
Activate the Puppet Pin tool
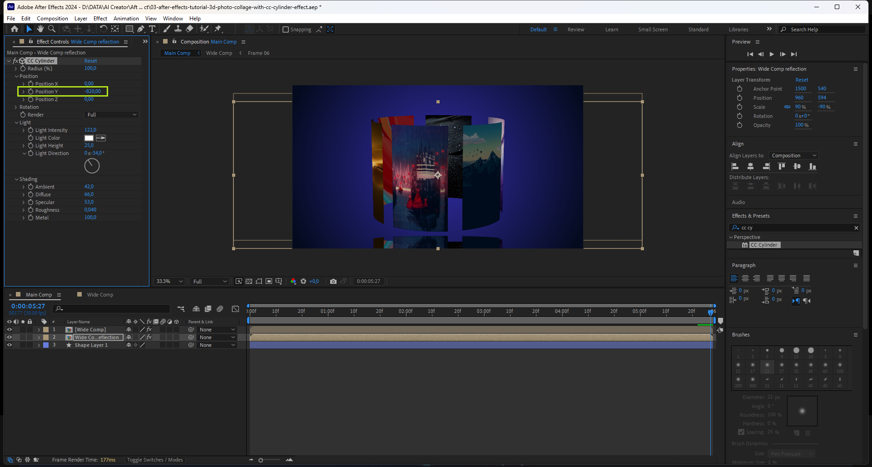(218, 29)
